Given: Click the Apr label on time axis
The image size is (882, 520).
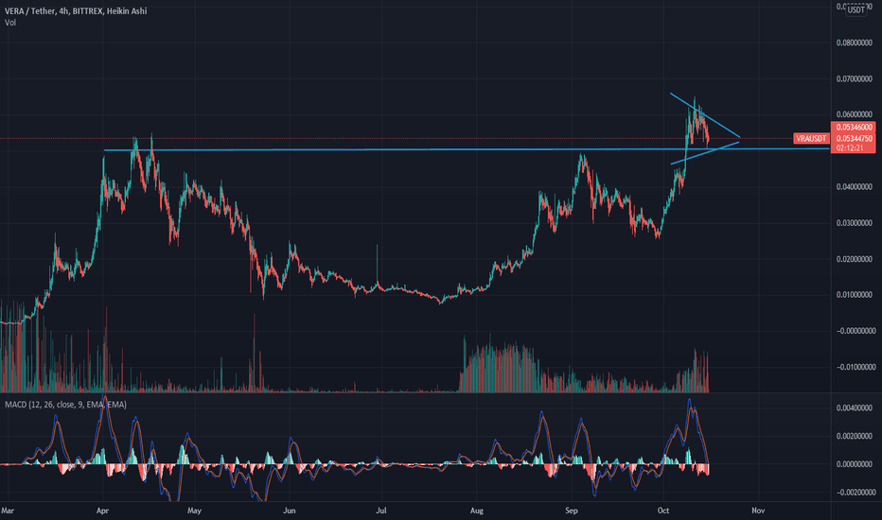Looking at the screenshot, I should [x=102, y=511].
